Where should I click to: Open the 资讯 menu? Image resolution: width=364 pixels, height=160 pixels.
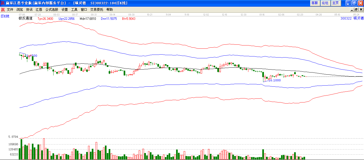pyautogui.click(x=29, y=10)
